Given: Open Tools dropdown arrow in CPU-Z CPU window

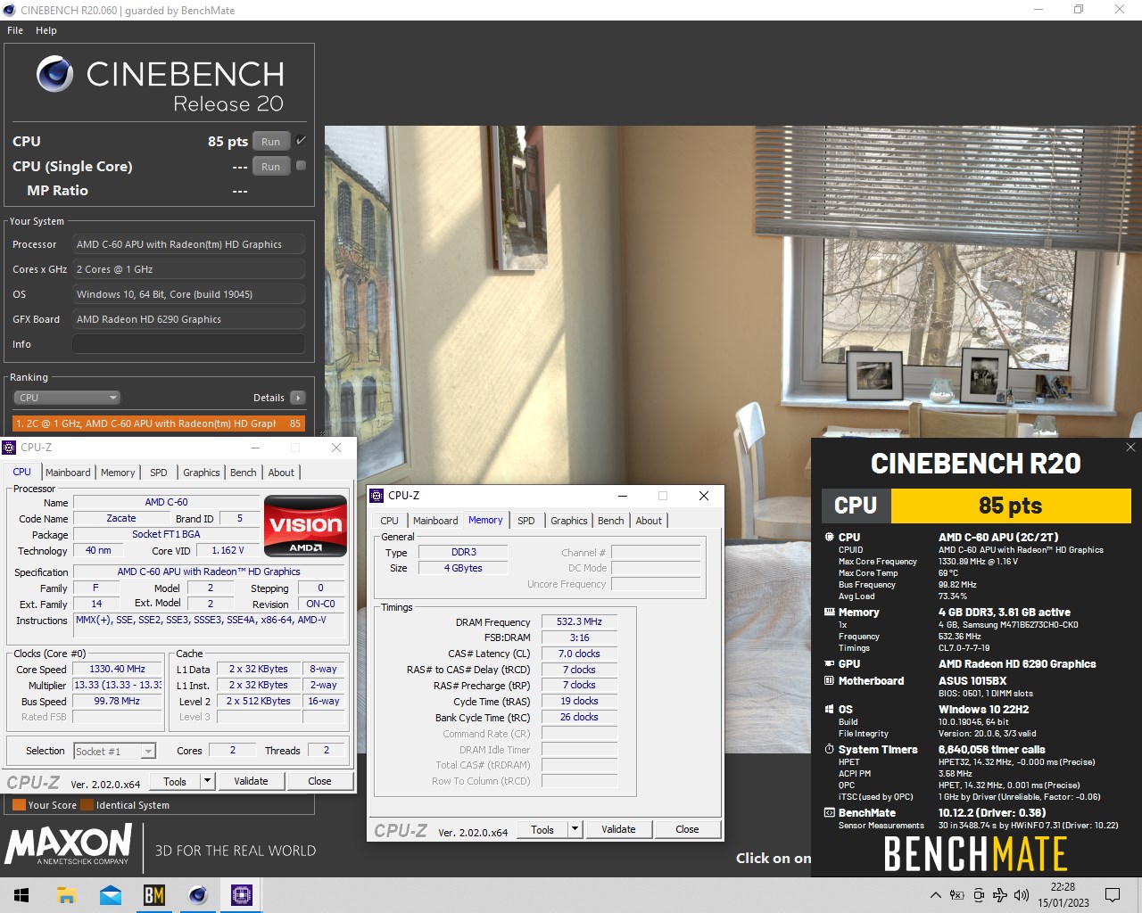Looking at the screenshot, I should [207, 781].
